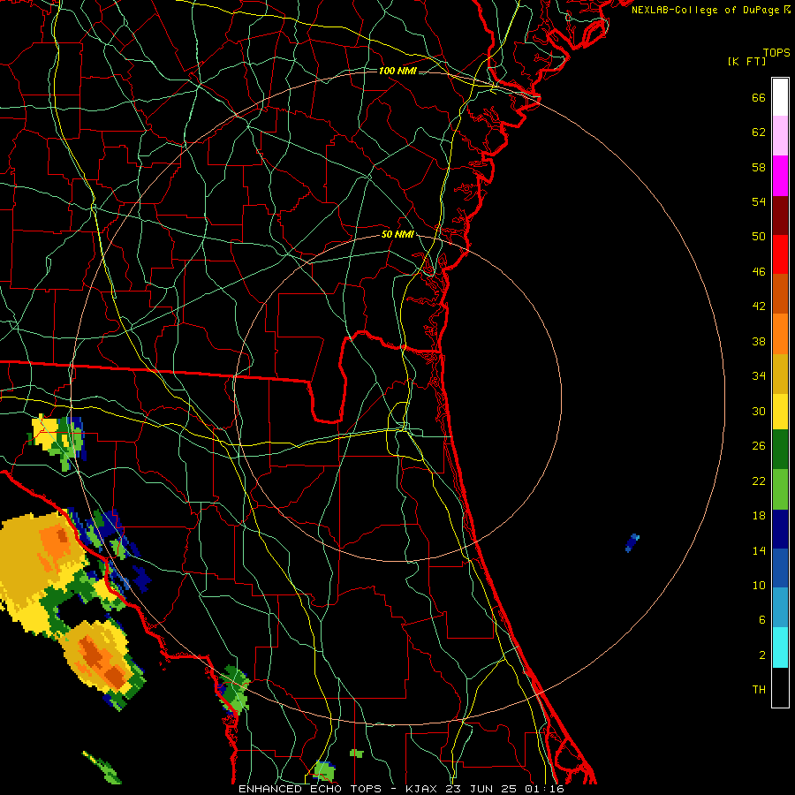The width and height of the screenshot is (795, 795).
Task: Click the "58" legend value
Action: 759,167
